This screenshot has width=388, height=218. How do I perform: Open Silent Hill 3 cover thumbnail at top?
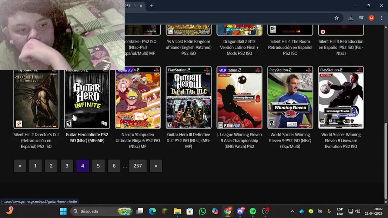[341, 30]
